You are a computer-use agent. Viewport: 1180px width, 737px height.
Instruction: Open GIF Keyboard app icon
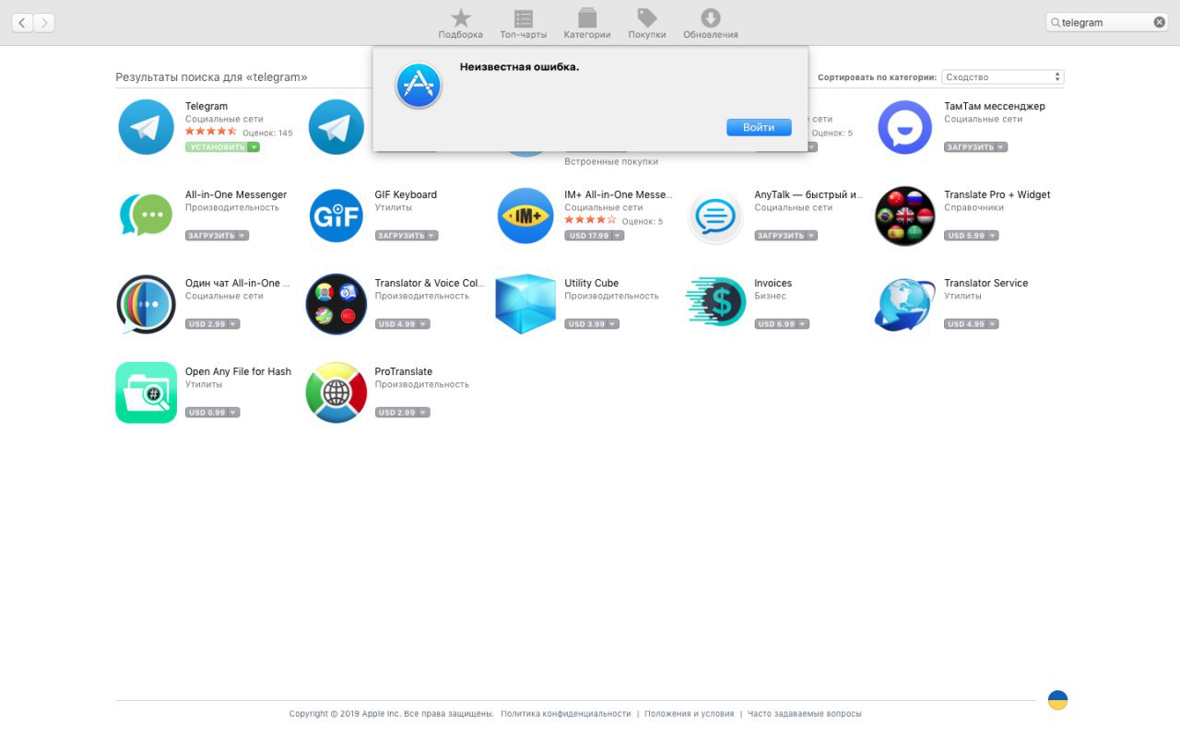(336, 216)
